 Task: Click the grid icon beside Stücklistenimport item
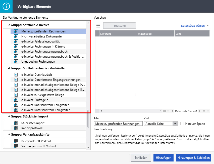pos(16,123)
